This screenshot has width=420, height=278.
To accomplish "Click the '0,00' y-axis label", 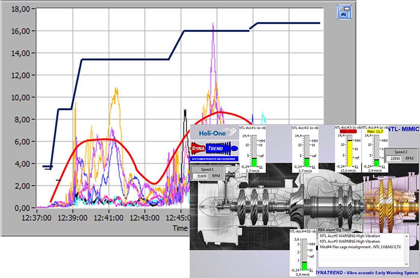I will coord(22,208).
